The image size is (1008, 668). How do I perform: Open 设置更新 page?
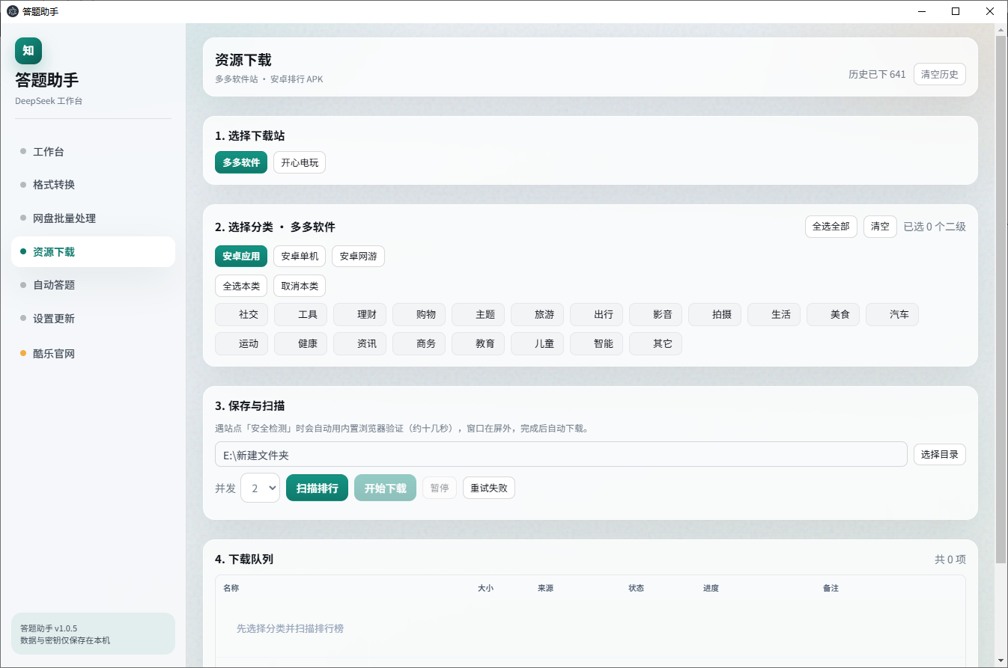click(93, 319)
